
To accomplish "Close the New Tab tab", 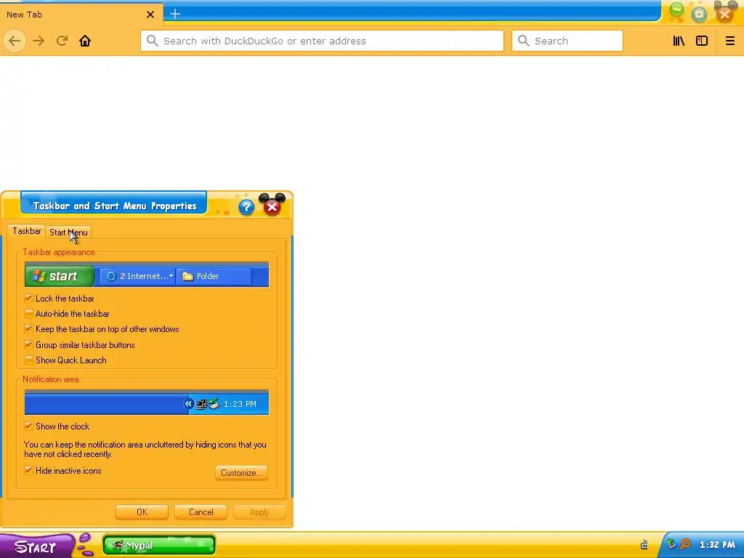I will pyautogui.click(x=150, y=15).
